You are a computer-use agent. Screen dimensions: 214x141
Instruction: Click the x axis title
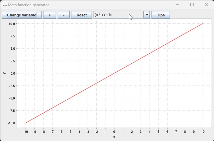[114, 137]
